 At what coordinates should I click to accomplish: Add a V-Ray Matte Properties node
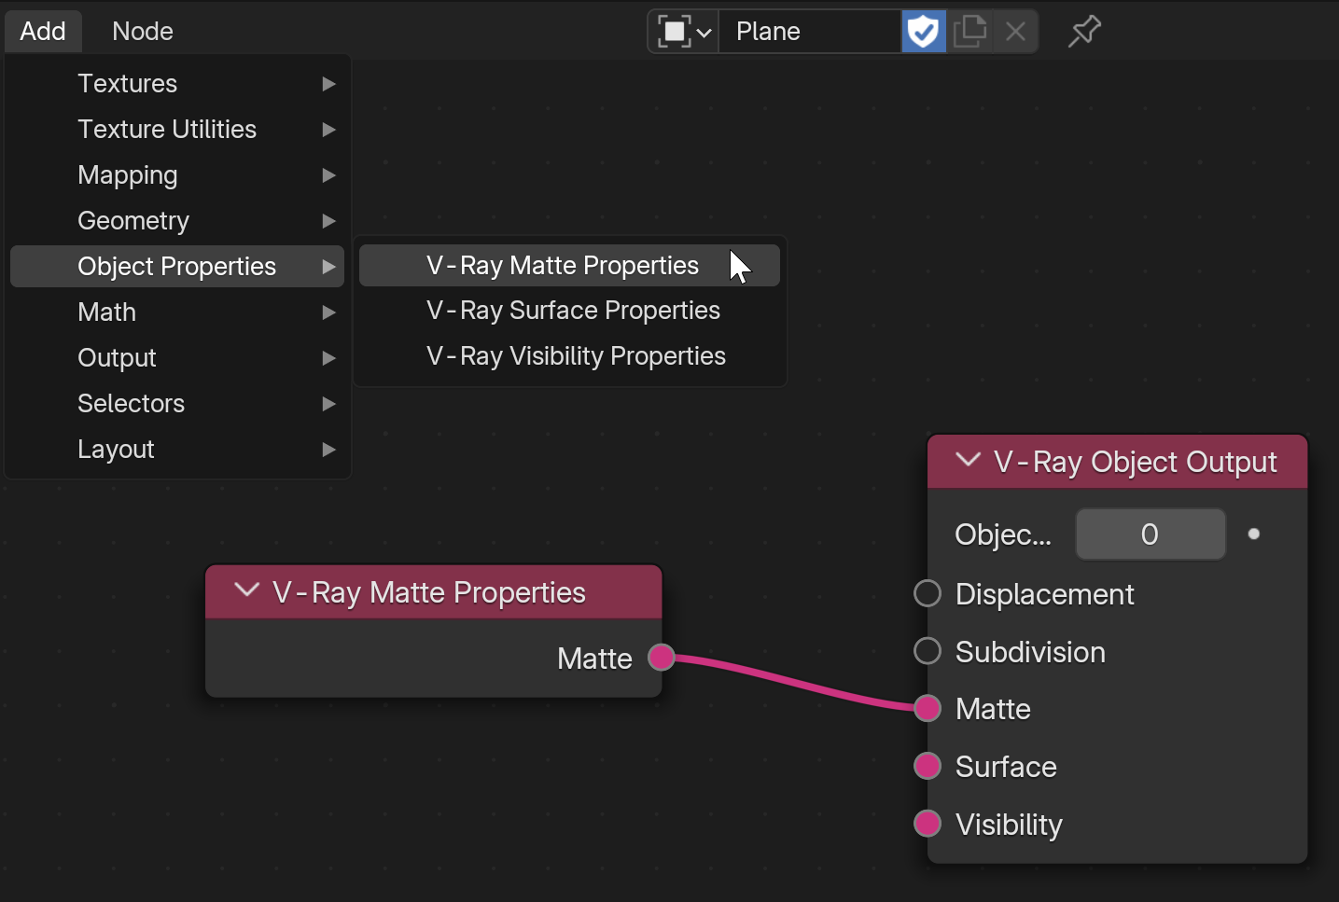point(569,265)
